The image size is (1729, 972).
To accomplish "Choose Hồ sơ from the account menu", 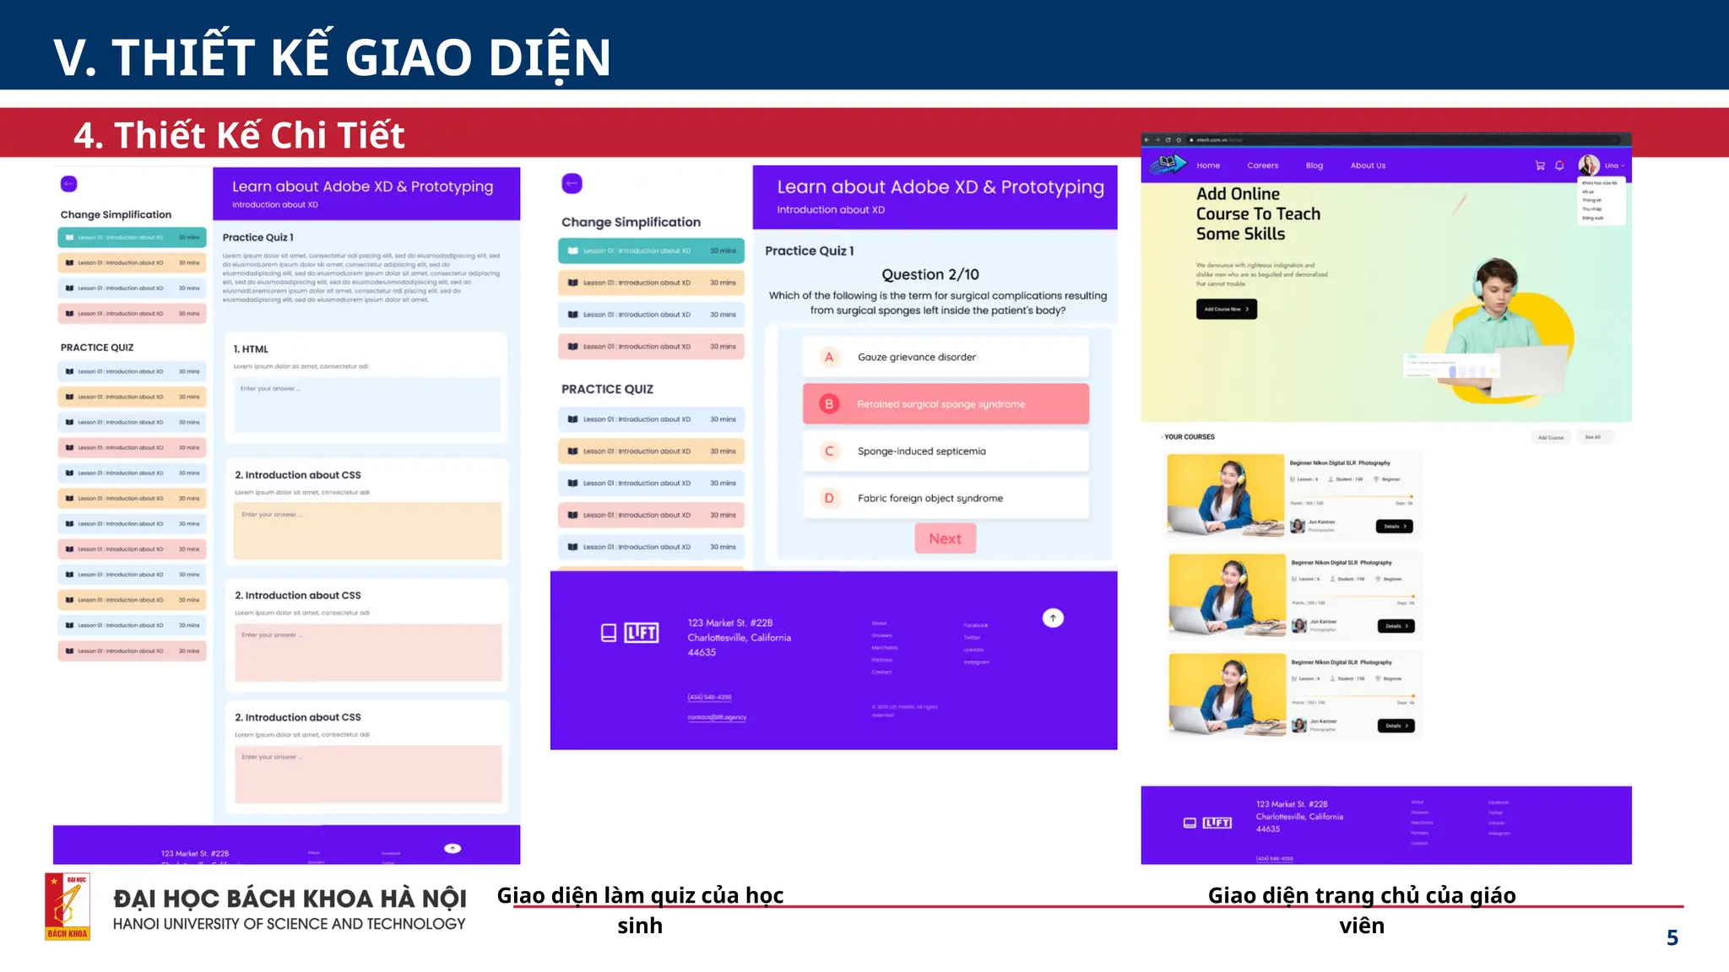I will click(1588, 192).
